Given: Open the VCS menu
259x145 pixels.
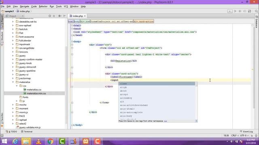Looking at the screenshot, I should click(x=66, y=6).
